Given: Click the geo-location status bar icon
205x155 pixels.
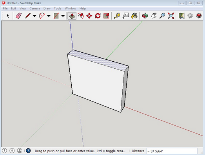Looking at the screenshot, I should [4, 151].
